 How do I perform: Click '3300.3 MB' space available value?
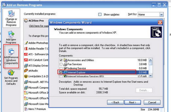pos(102,92)
